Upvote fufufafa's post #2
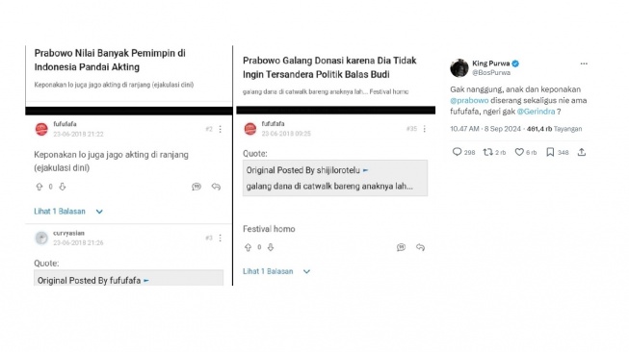Screen dimensions: 629x352 click(39, 187)
